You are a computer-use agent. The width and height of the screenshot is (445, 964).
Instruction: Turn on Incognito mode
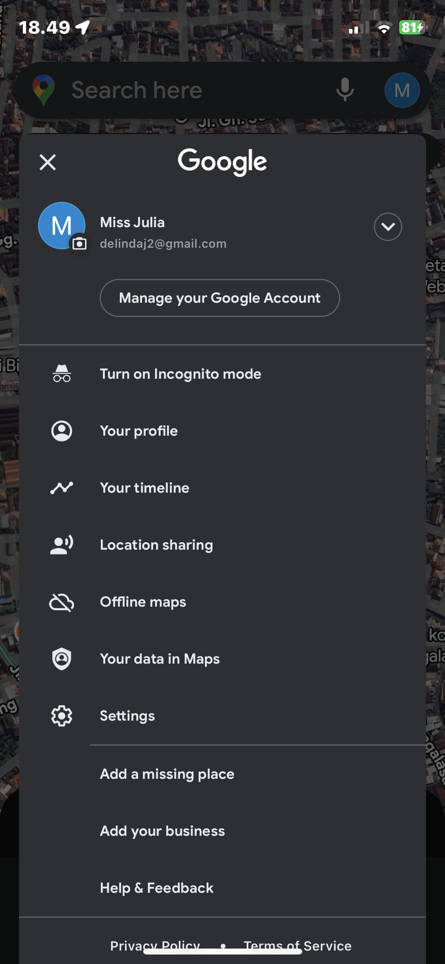(x=222, y=374)
